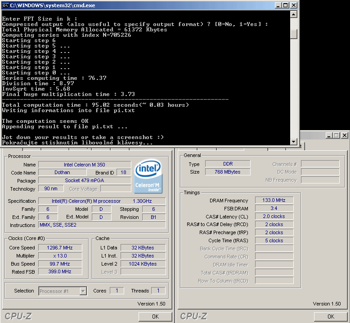Click the cmd scrollbar down arrow
The width and height of the screenshot is (350, 323).
(293, 141)
